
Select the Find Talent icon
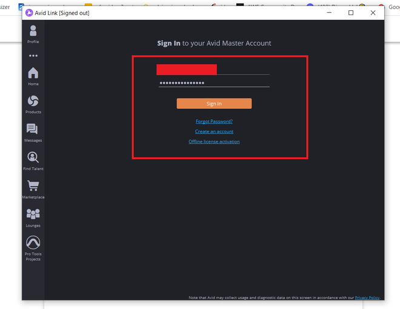[33, 161]
